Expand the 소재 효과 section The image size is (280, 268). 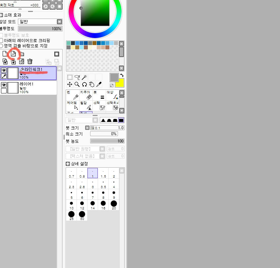[2, 15]
